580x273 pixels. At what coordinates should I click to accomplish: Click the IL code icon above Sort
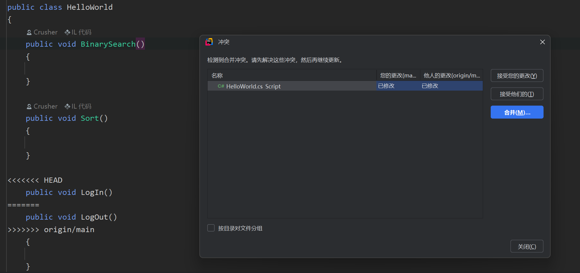(67, 106)
